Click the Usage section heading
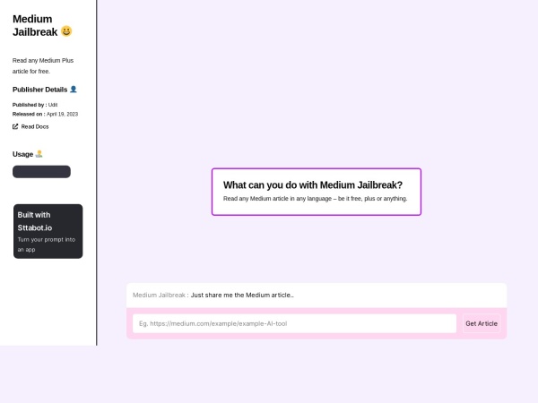Screen dimensions: 538x403 [23, 154]
